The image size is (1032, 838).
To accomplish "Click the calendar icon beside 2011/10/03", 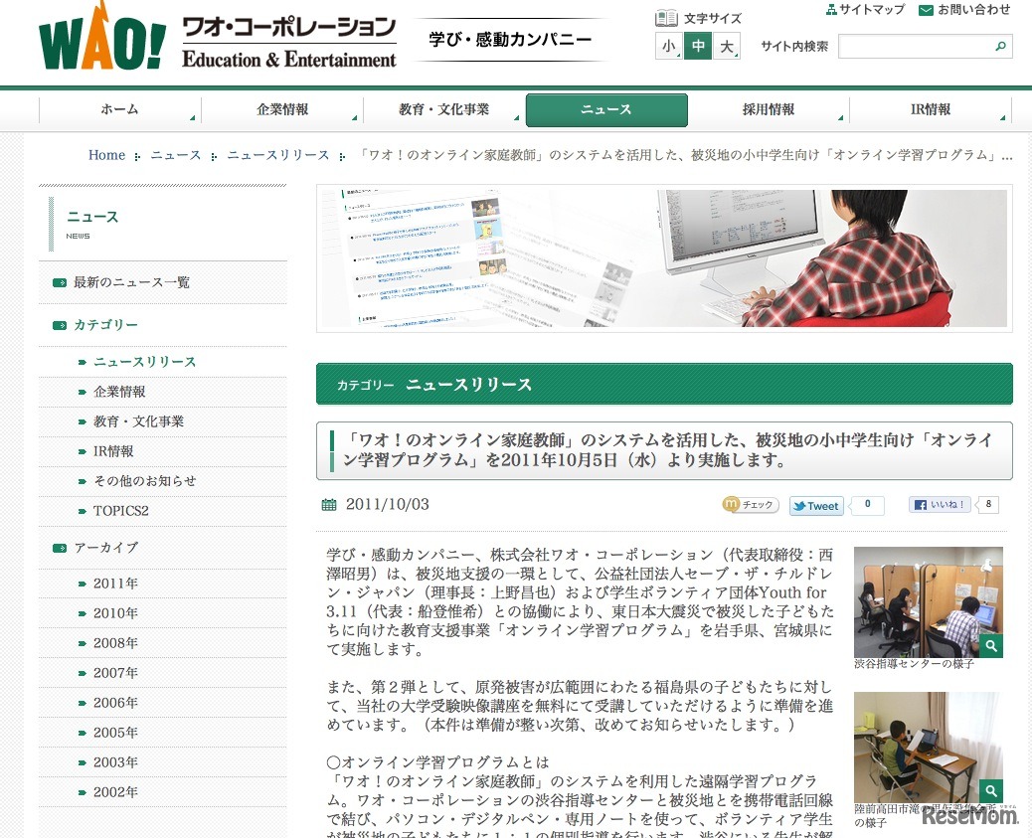I will [x=328, y=505].
